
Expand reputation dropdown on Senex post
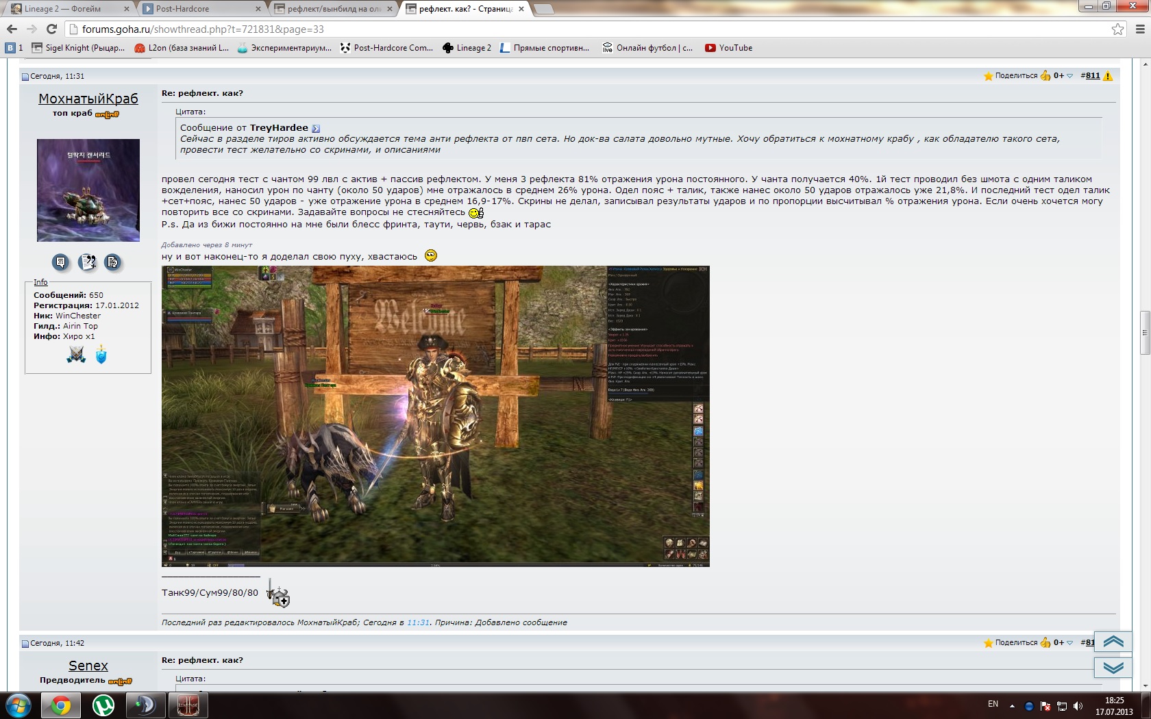point(1070,643)
